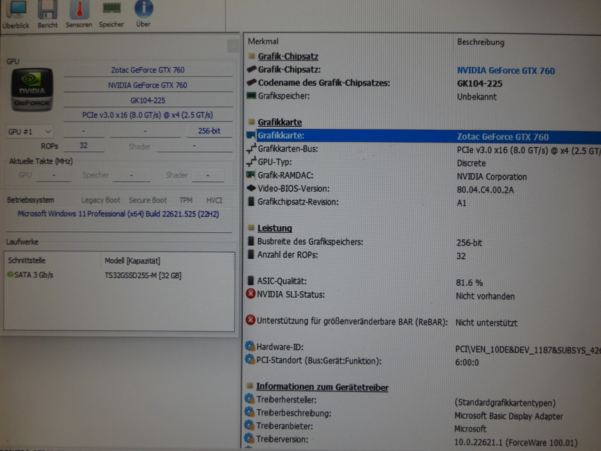This screenshot has width=601, height=451.
Task: Select the Grafikkarte section heading
Action: tap(280, 122)
